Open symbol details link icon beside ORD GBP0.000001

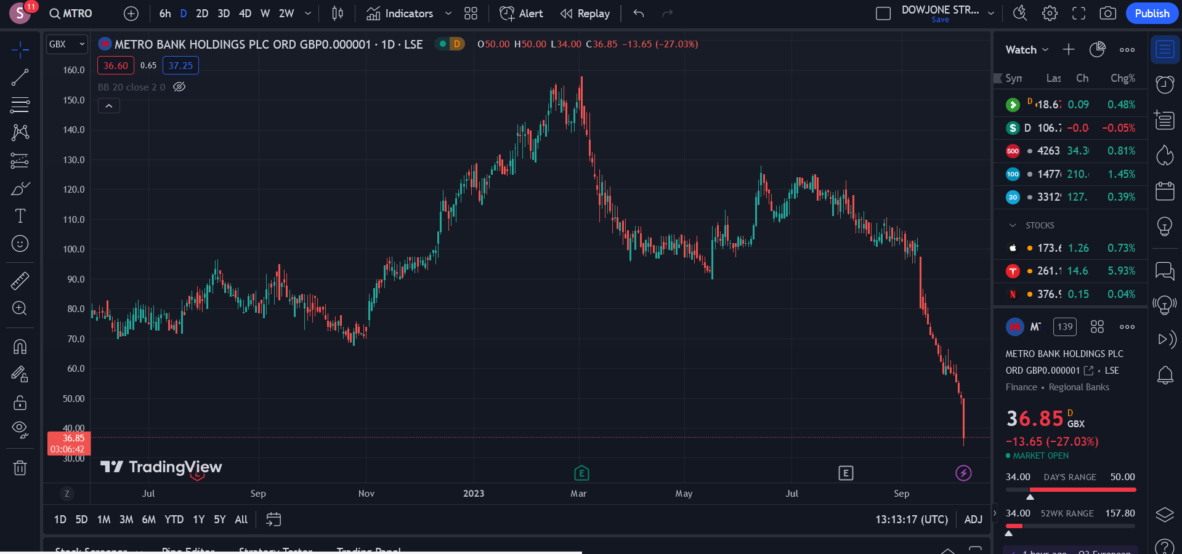click(x=1088, y=371)
